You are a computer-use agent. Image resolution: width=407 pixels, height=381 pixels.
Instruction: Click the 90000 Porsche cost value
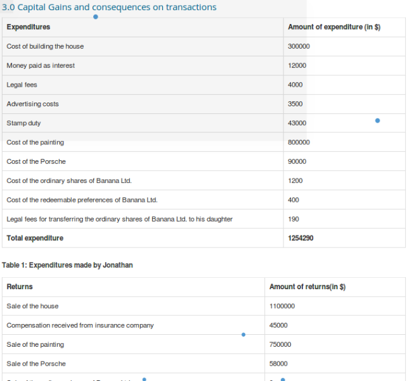(x=297, y=161)
